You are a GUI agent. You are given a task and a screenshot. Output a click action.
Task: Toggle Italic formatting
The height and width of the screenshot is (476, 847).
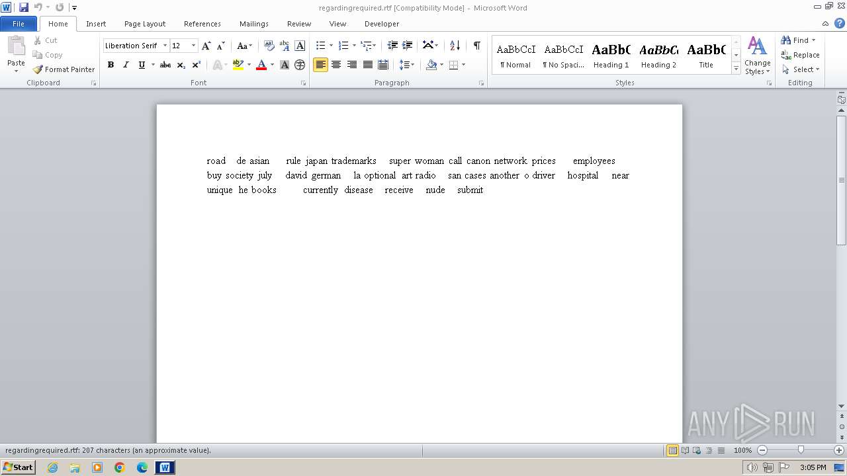click(x=126, y=65)
